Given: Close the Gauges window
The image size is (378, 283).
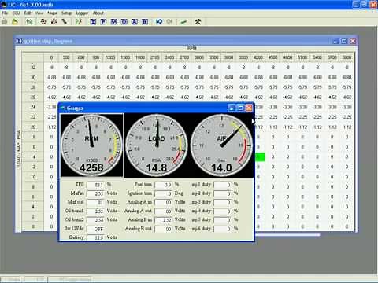Looking at the screenshot, I should click(249, 108).
